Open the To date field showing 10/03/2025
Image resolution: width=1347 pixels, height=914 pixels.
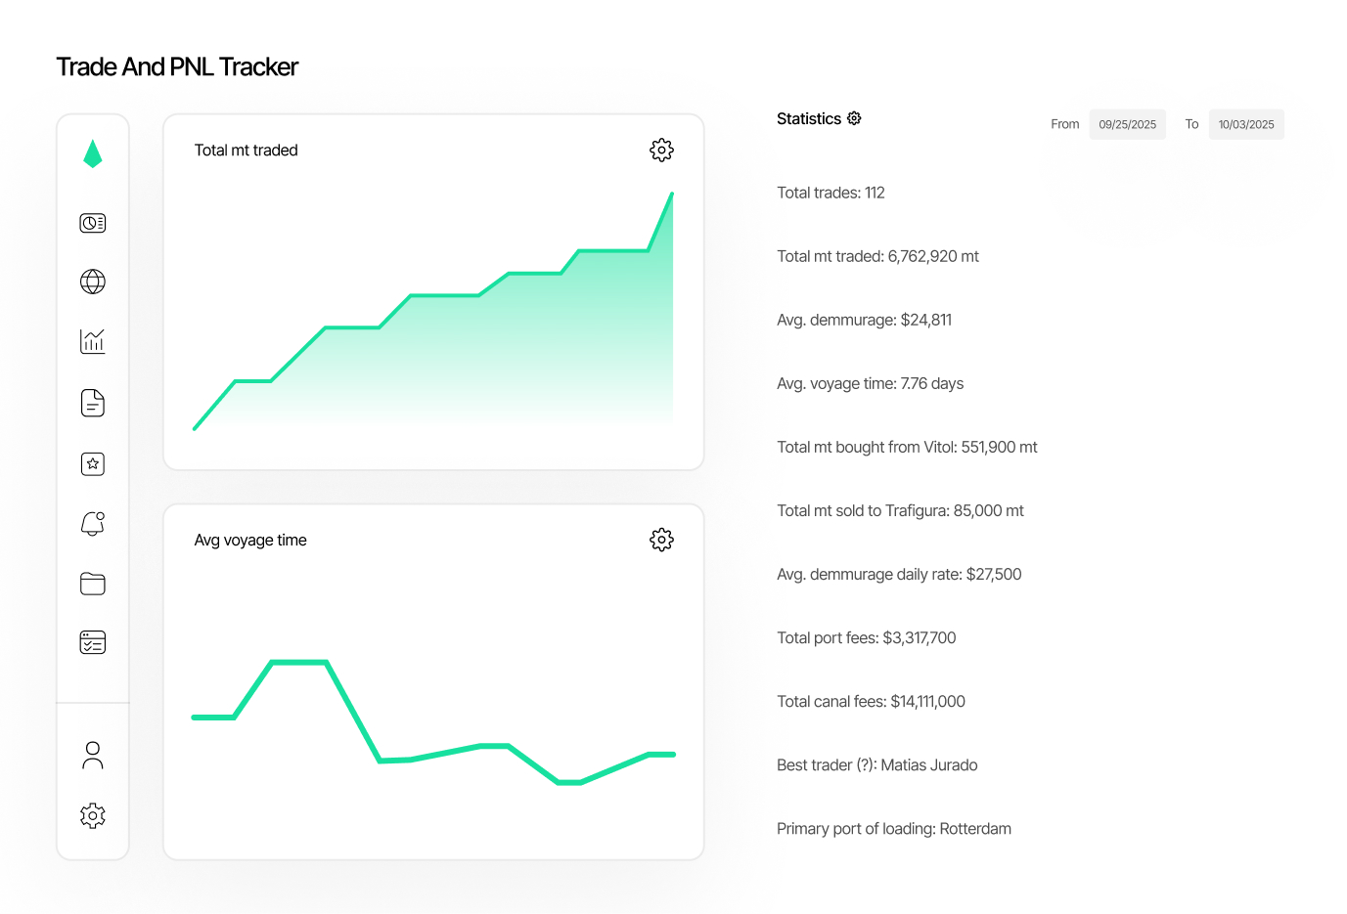[x=1246, y=124]
